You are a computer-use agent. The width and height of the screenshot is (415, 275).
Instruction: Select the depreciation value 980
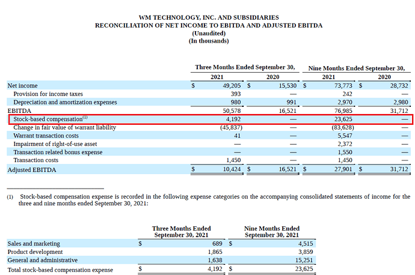point(236,102)
